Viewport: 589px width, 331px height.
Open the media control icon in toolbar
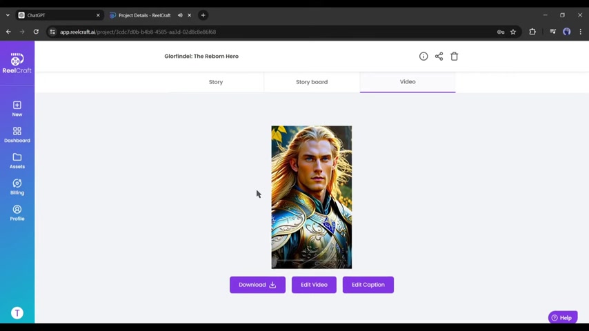[x=553, y=32]
